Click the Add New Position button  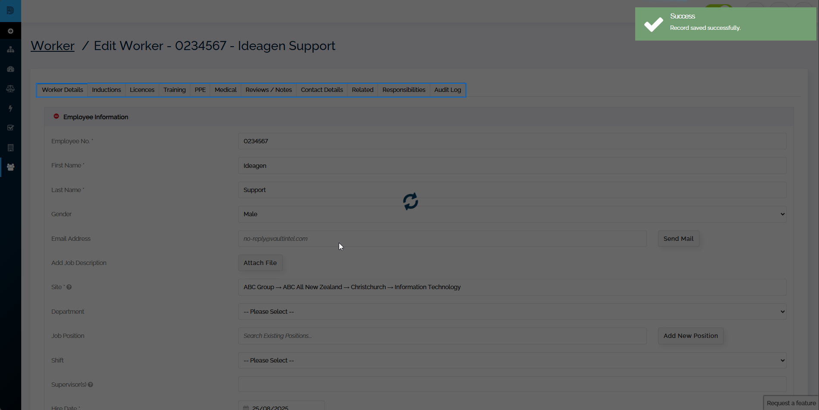(x=690, y=336)
